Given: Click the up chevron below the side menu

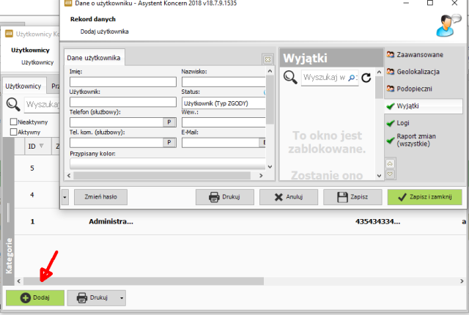Looking at the screenshot, I should pyautogui.click(x=390, y=164).
